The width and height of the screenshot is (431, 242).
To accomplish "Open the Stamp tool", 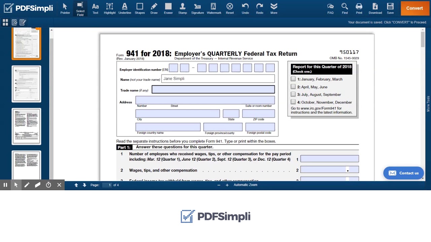I will [x=183, y=9].
